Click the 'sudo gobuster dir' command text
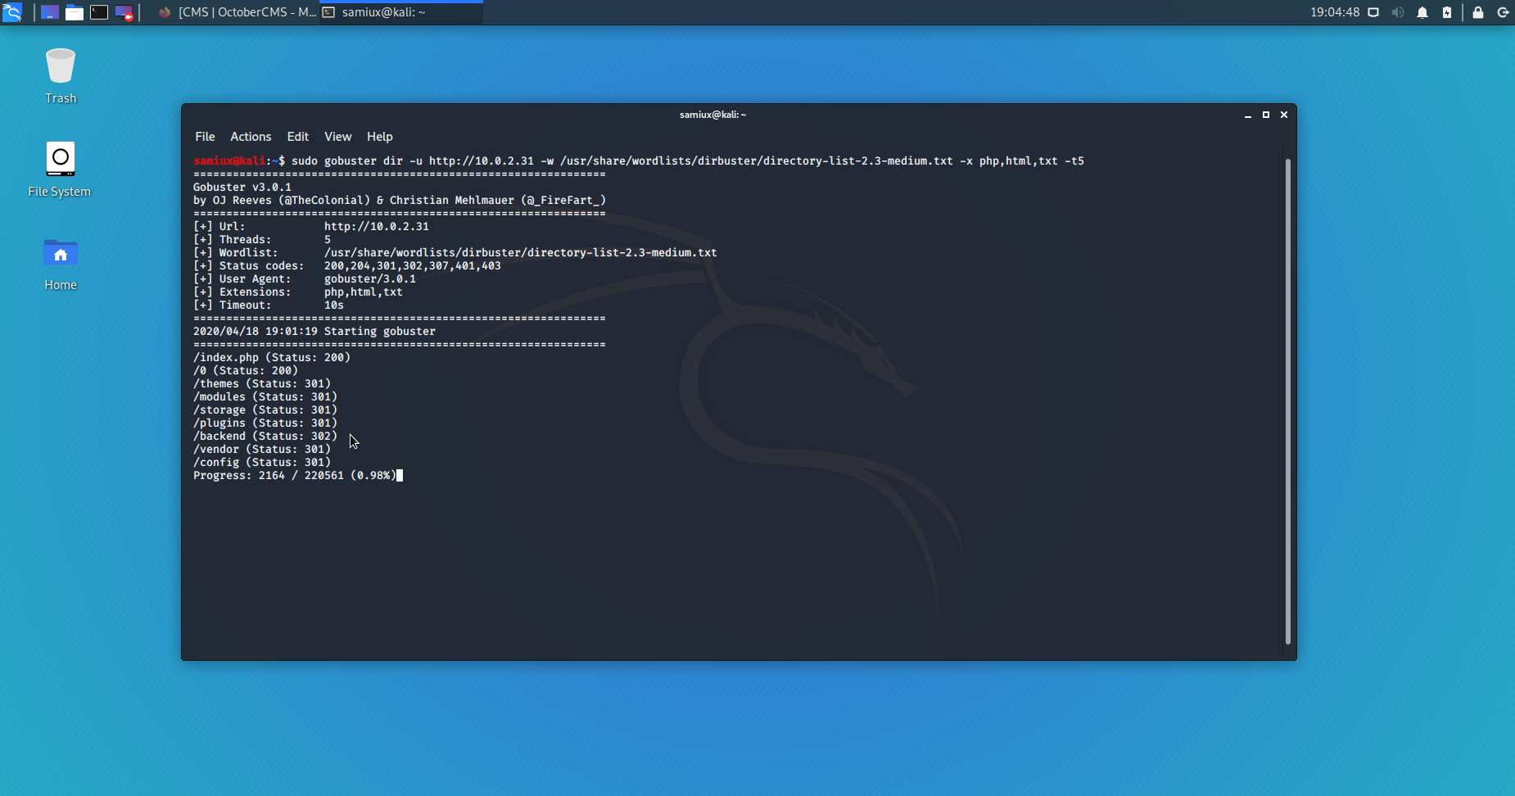This screenshot has height=796, width=1515. pos(347,161)
